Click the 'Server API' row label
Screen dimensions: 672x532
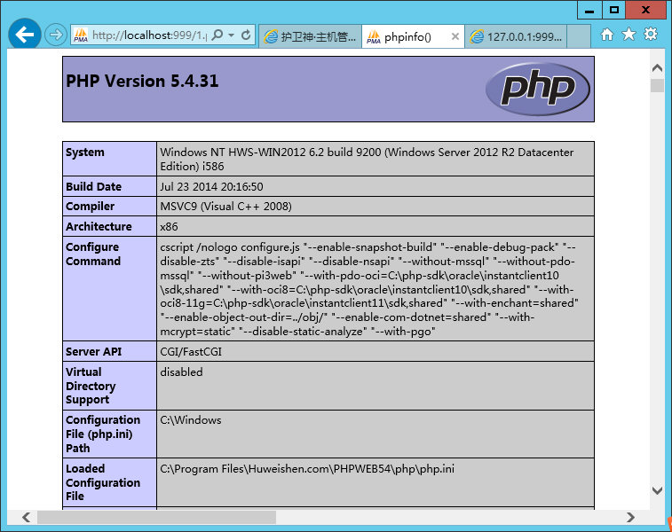tap(93, 352)
